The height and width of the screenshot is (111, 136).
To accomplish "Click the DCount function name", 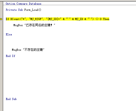I will pyautogui.click(x=15, y=19).
